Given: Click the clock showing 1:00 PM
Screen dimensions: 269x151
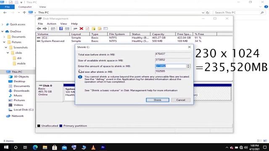Looking at the screenshot, I should pos(255,146).
